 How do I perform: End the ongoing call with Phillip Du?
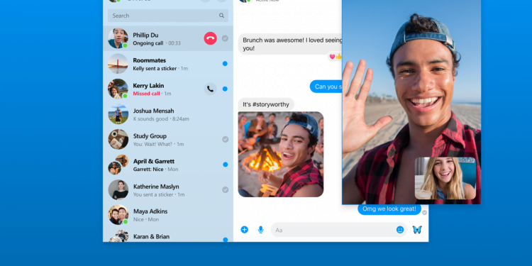(211, 38)
